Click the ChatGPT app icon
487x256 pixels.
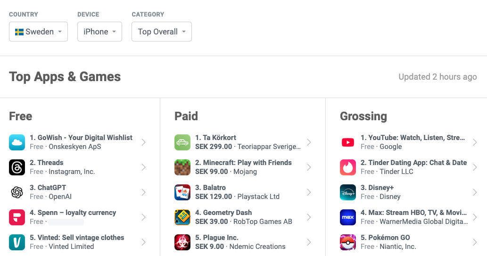click(17, 192)
